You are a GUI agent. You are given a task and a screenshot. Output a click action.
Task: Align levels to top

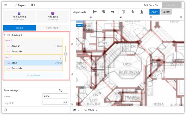click(124, 12)
